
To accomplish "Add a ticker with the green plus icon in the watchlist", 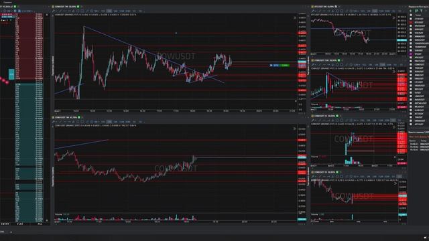I will pyautogui.click(x=410, y=11).
